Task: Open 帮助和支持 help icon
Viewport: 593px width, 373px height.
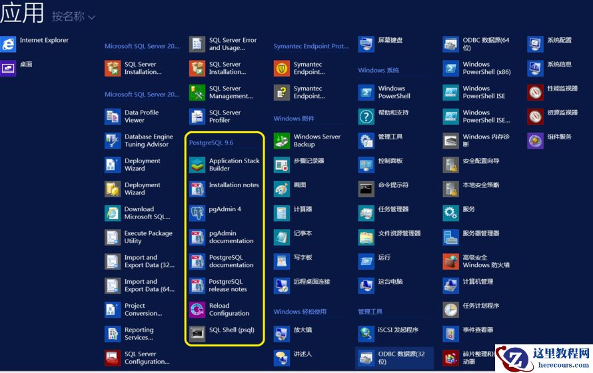Action: click(366, 117)
